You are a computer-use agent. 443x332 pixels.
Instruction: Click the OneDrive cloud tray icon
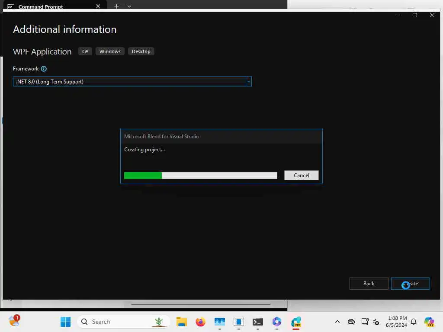[x=351, y=322]
